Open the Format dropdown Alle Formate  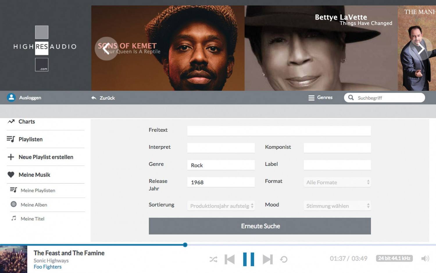pyautogui.click(x=337, y=182)
